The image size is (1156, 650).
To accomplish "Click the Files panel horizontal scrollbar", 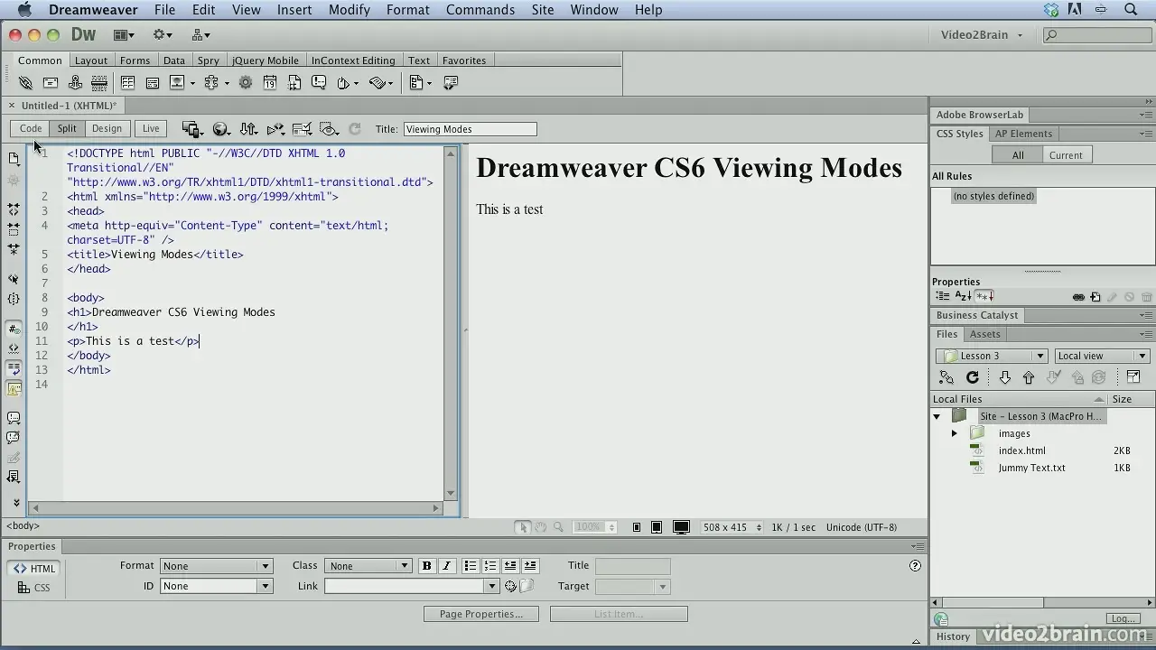I will pos(1042,602).
